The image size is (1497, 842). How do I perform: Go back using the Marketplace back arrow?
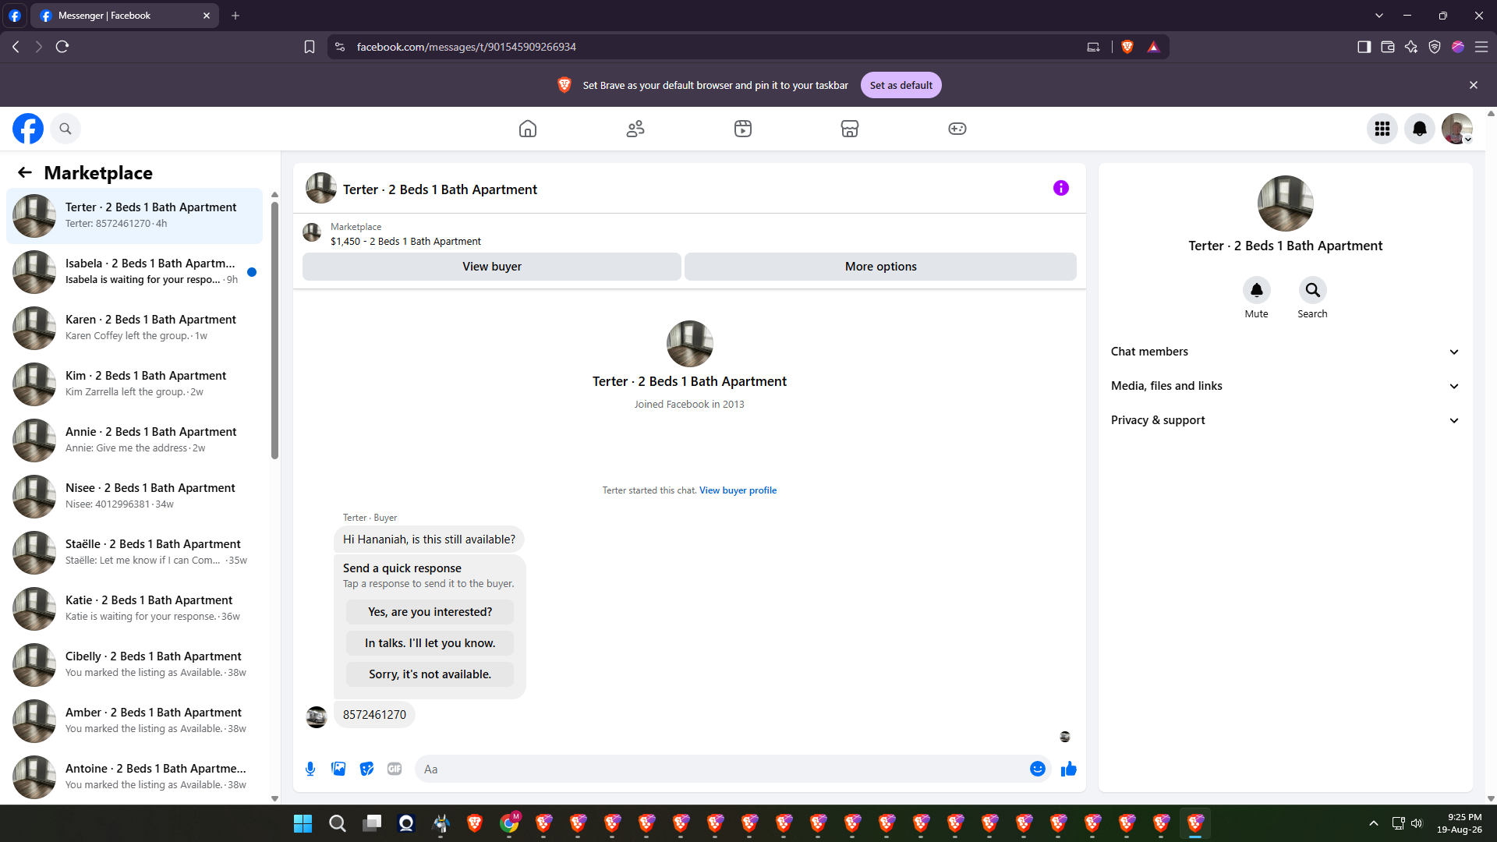[25, 172]
